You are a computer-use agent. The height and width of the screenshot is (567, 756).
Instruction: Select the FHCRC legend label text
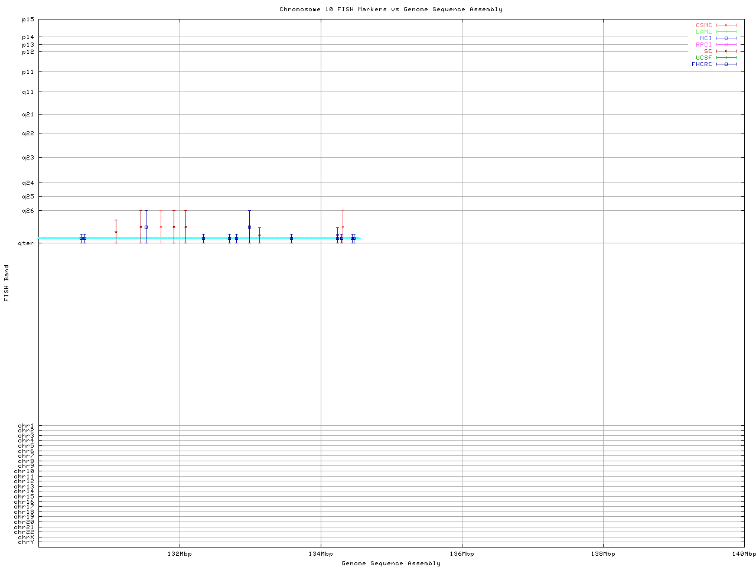click(702, 64)
